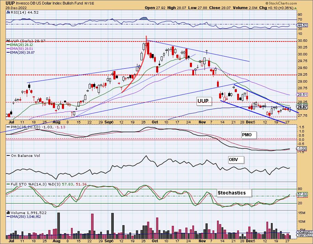Click the Dec label on price time axis
This screenshot has height=244, width=313.
[x=249, y=122]
